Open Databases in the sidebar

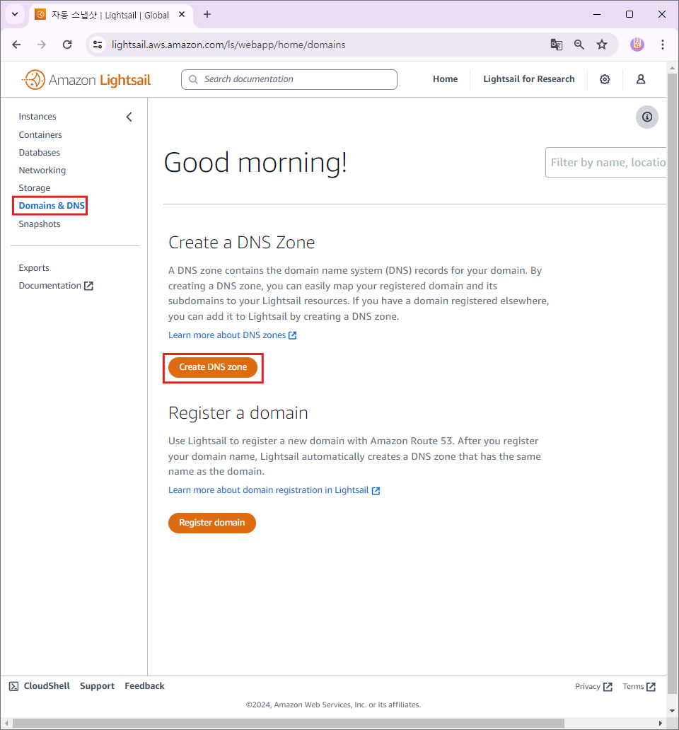[x=39, y=152]
